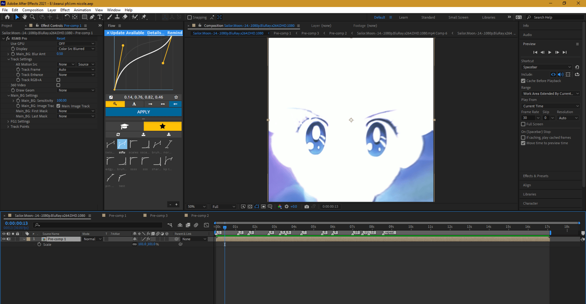The width and height of the screenshot is (586, 304).
Task: Select the 'stfu' curve preset
Action: 122,147
